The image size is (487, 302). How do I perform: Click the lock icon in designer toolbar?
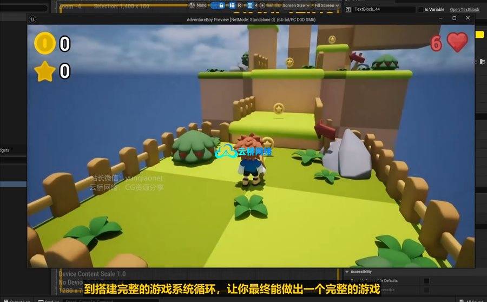221,5
